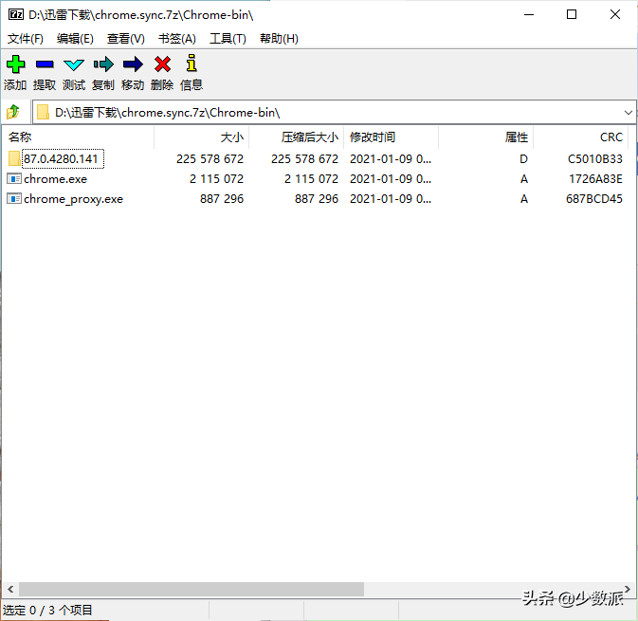The image size is (638, 621).
Task: Click folder icon of 87.0.4280.141
Action: (14, 158)
